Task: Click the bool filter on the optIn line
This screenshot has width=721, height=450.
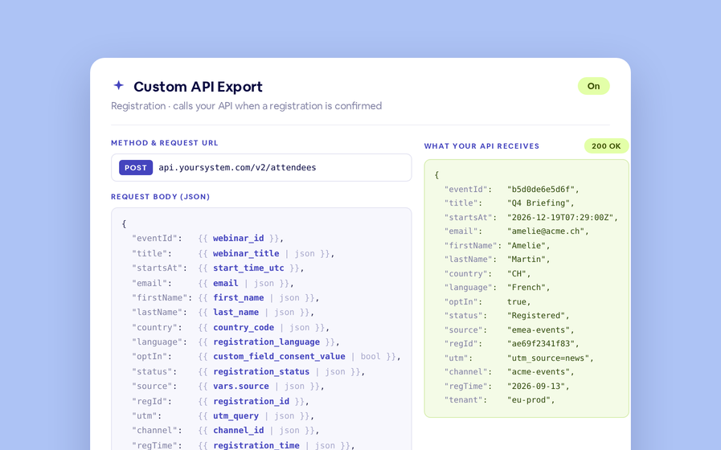Action: click(371, 356)
